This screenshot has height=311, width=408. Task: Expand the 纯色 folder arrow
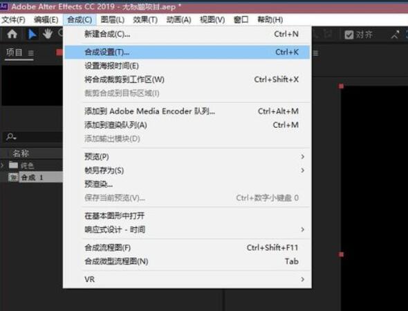pos(2,165)
